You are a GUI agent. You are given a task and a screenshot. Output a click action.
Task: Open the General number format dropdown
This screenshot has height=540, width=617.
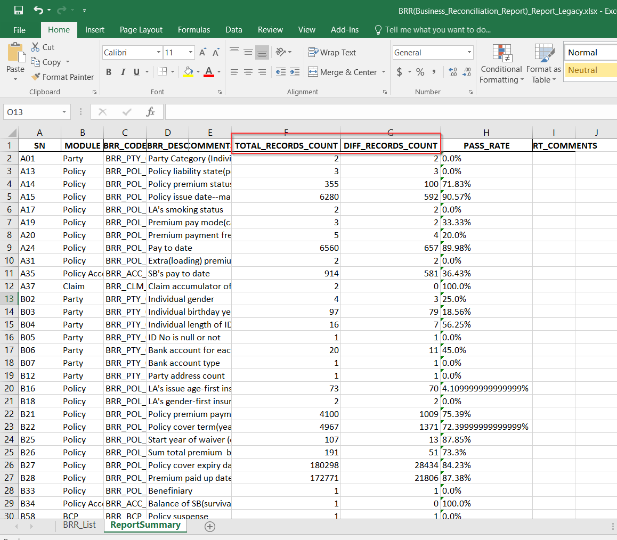tap(469, 52)
